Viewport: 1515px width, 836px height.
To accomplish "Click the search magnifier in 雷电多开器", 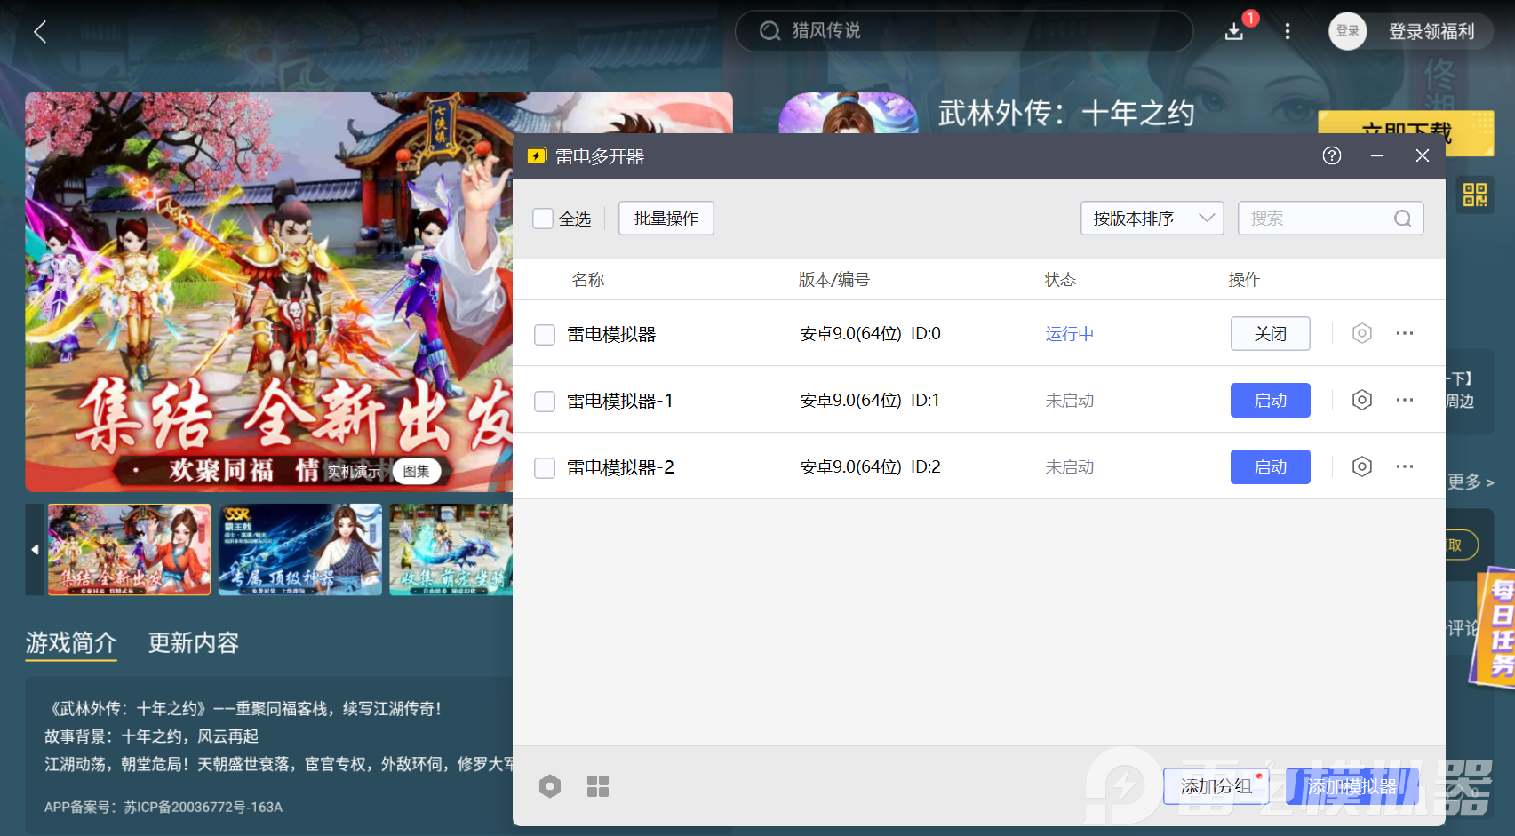I will pos(1403,219).
